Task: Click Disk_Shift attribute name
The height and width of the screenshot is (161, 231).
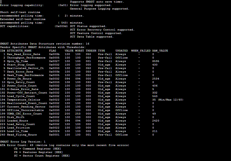Action: point(15,117)
